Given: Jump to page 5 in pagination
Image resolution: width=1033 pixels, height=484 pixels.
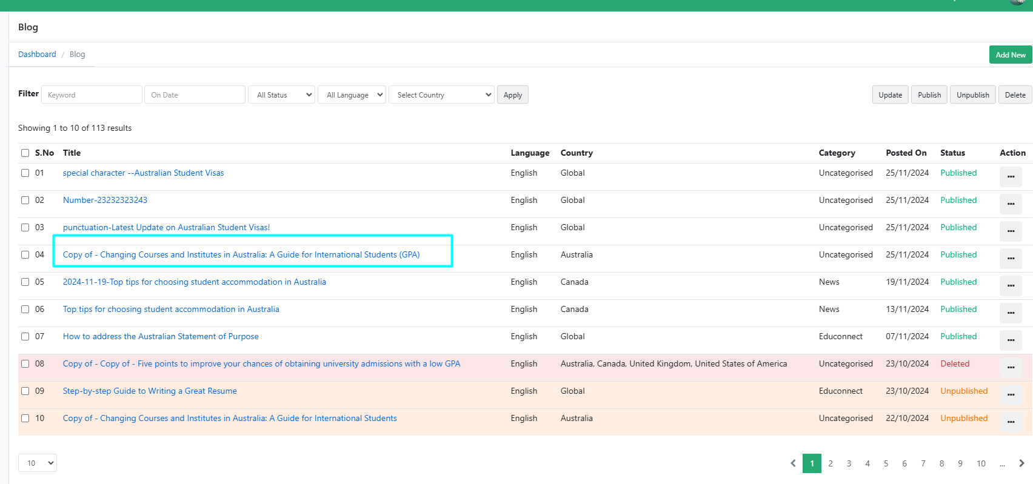Looking at the screenshot, I should click(886, 463).
